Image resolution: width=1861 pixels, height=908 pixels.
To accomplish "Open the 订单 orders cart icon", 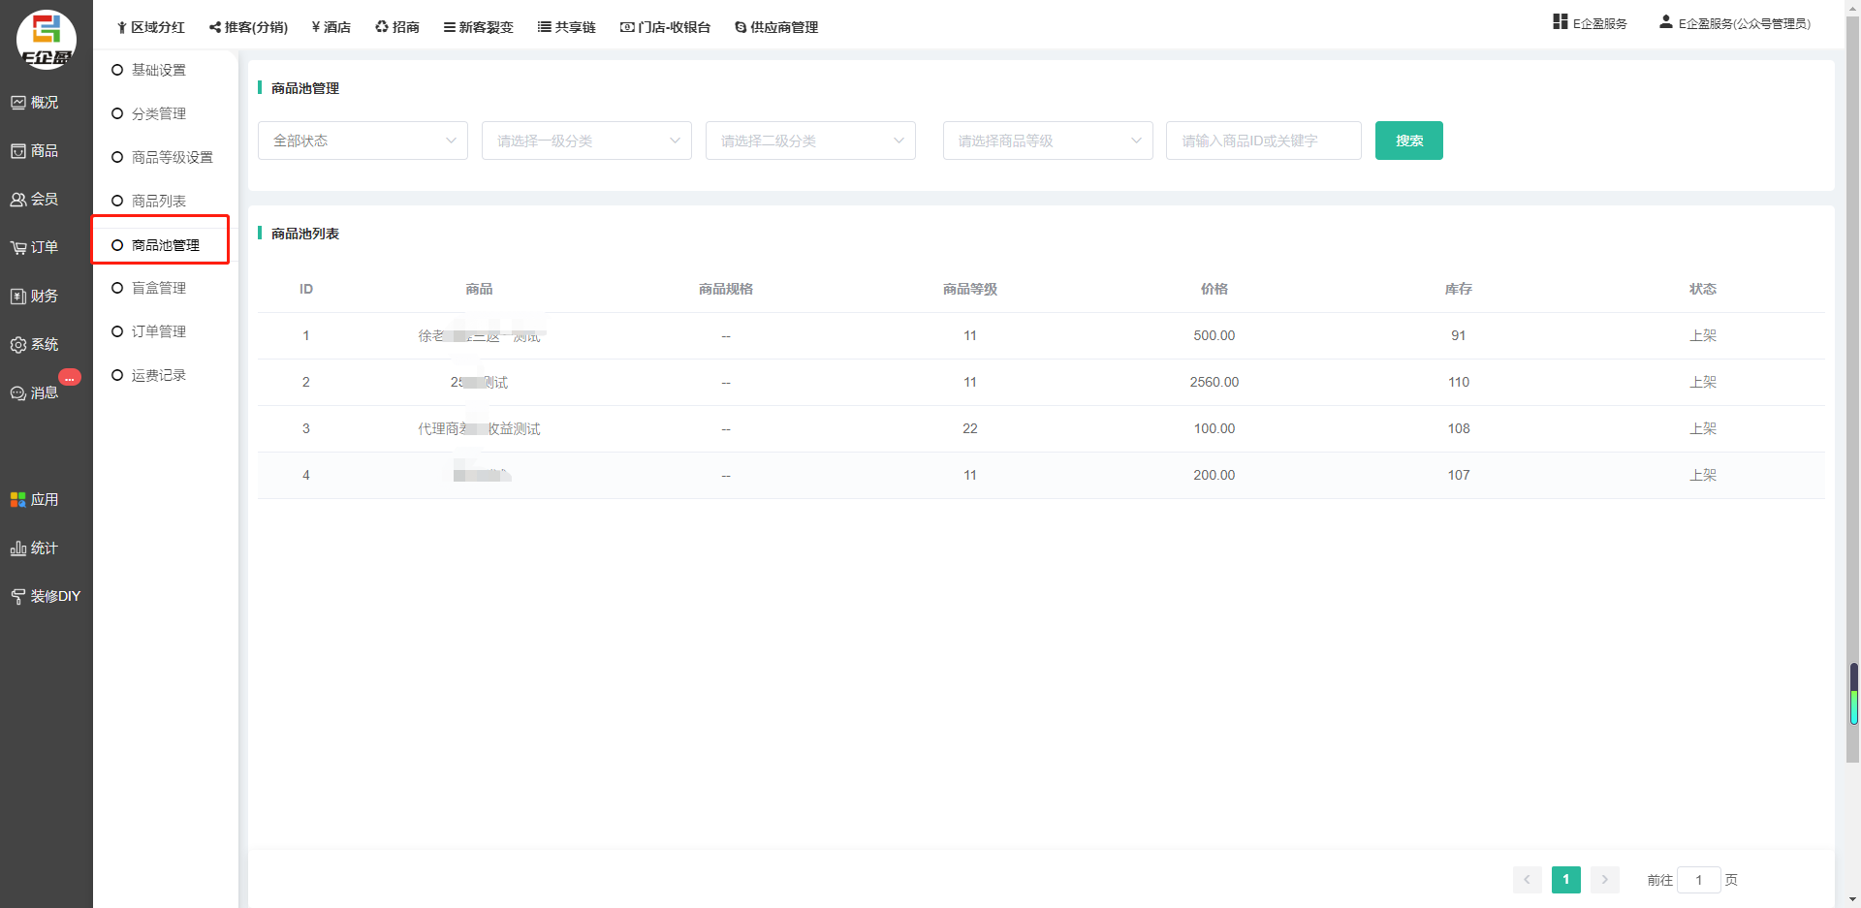I will coord(18,248).
